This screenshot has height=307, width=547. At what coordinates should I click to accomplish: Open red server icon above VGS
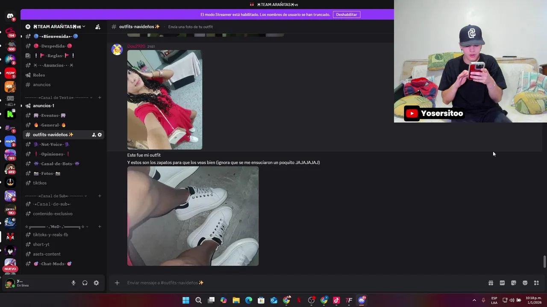10,73
